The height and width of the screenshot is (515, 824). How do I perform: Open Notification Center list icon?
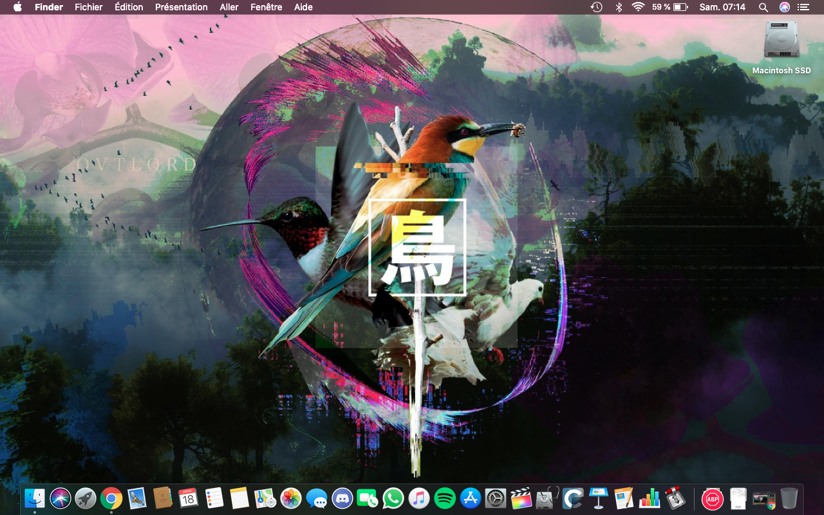(x=803, y=7)
